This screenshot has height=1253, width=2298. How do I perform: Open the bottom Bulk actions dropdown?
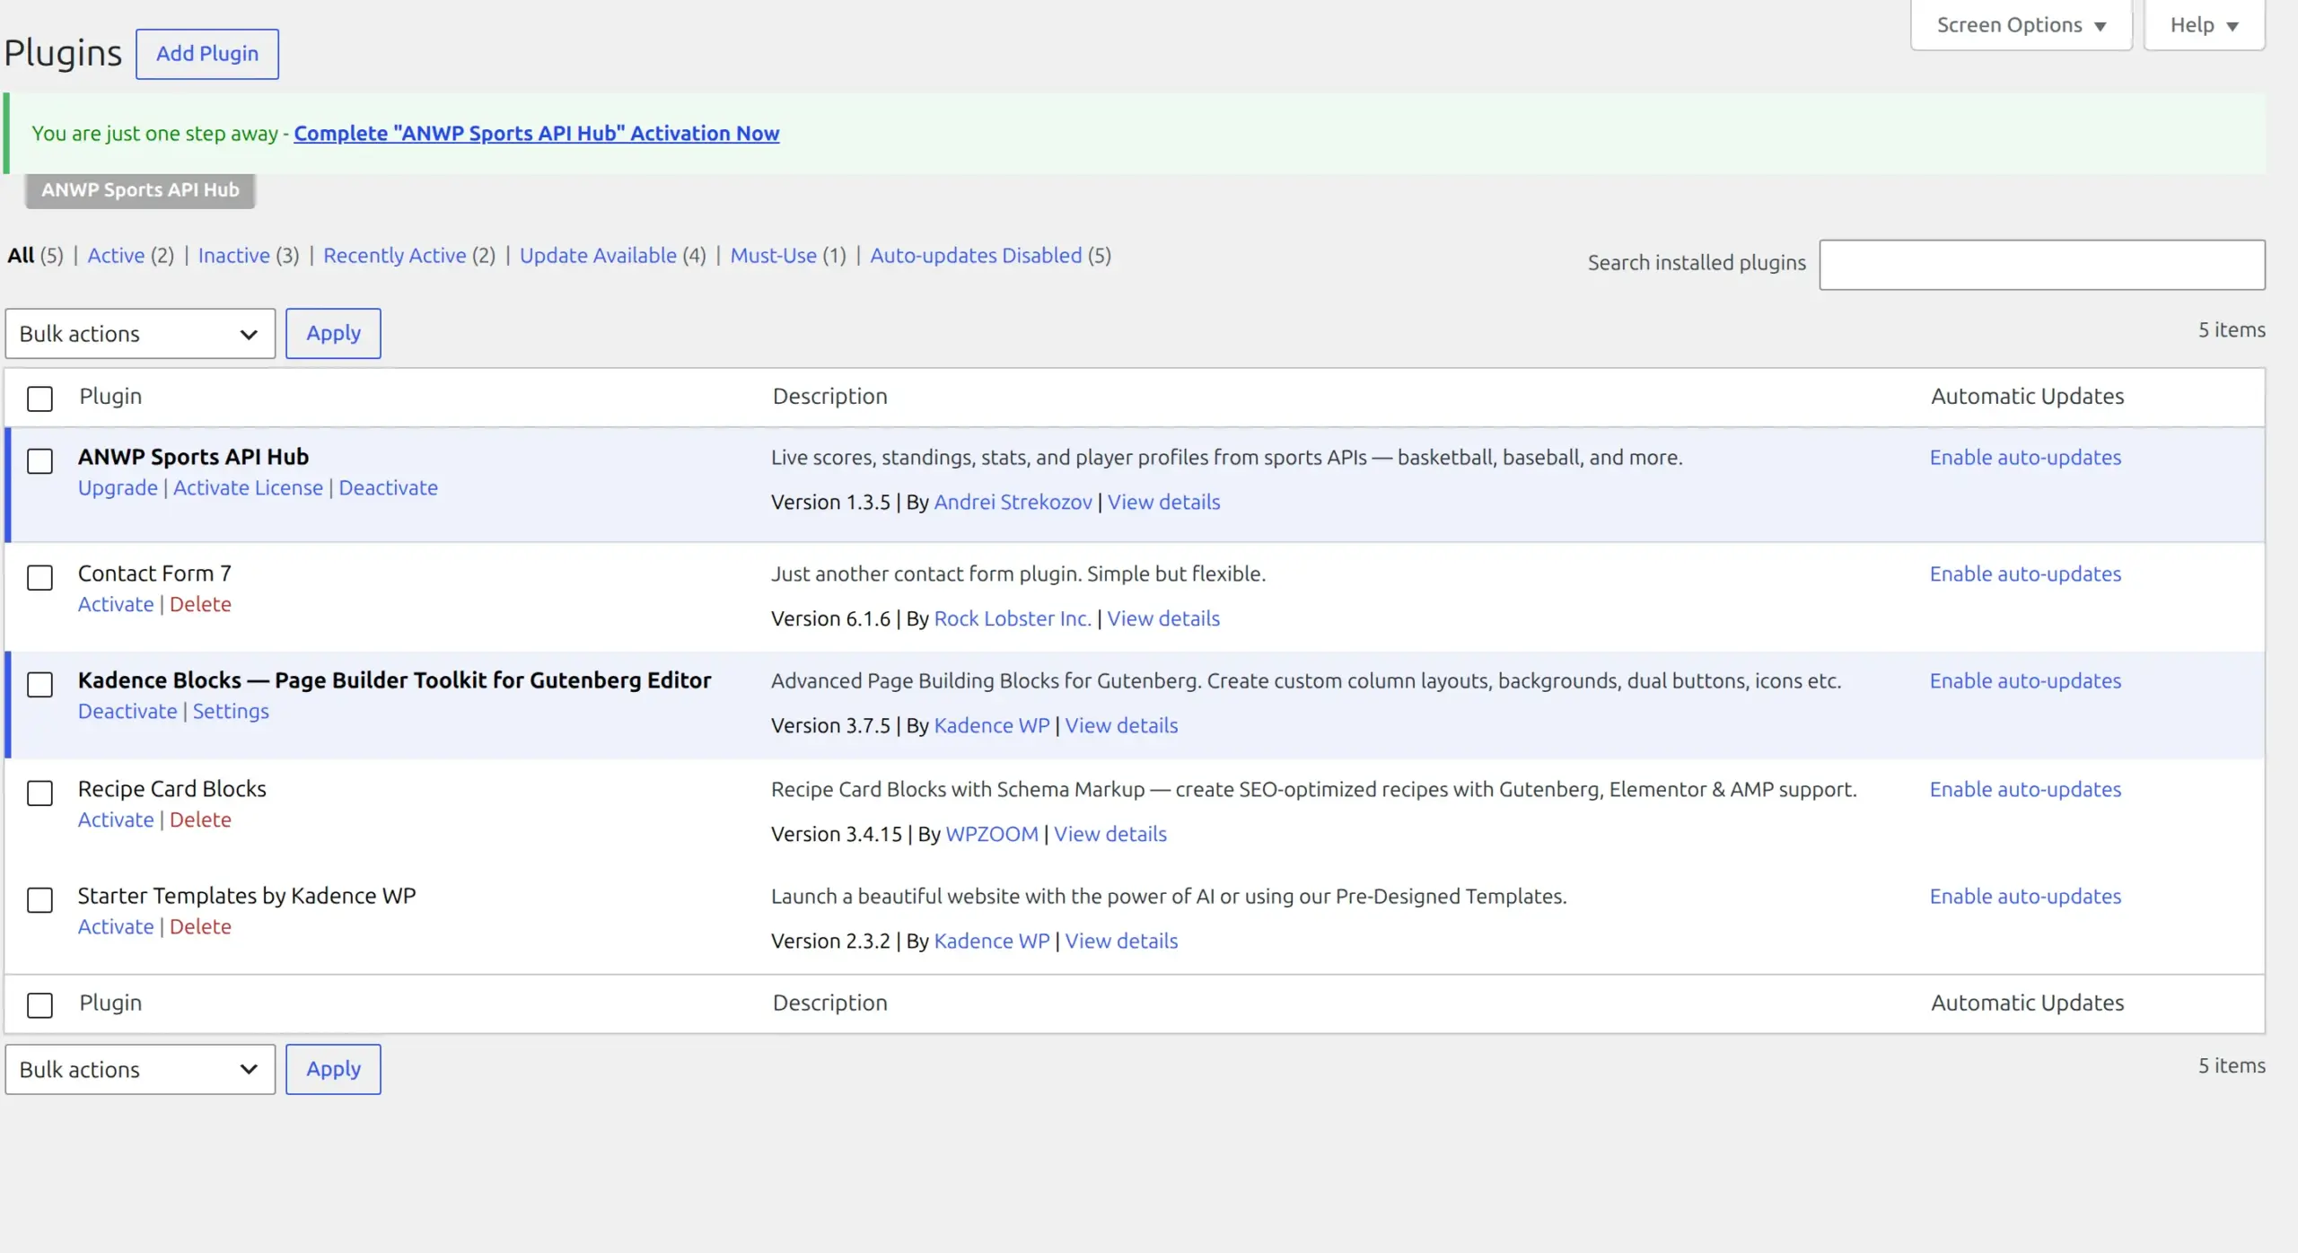click(x=140, y=1069)
